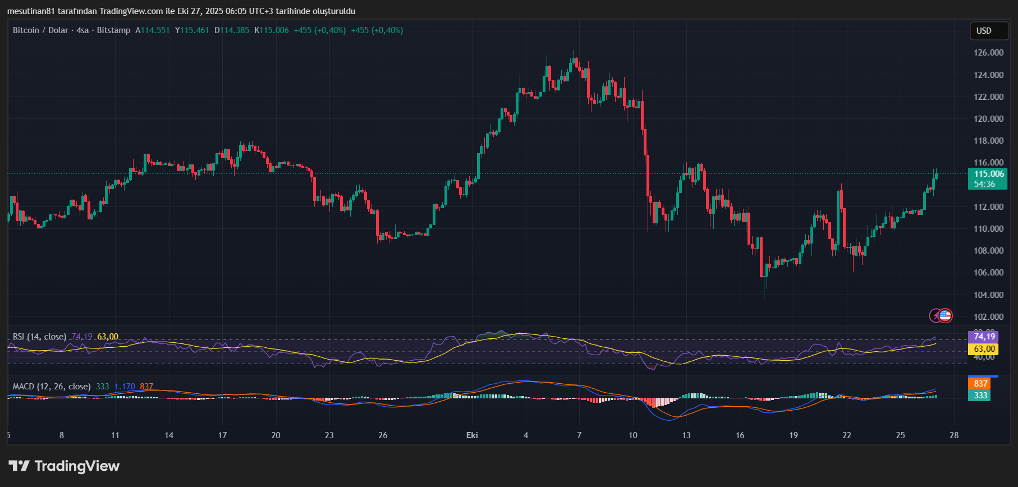The height and width of the screenshot is (487, 1018).
Task: Click the Bitcoin / Dolar symbol title
Action: (40, 30)
